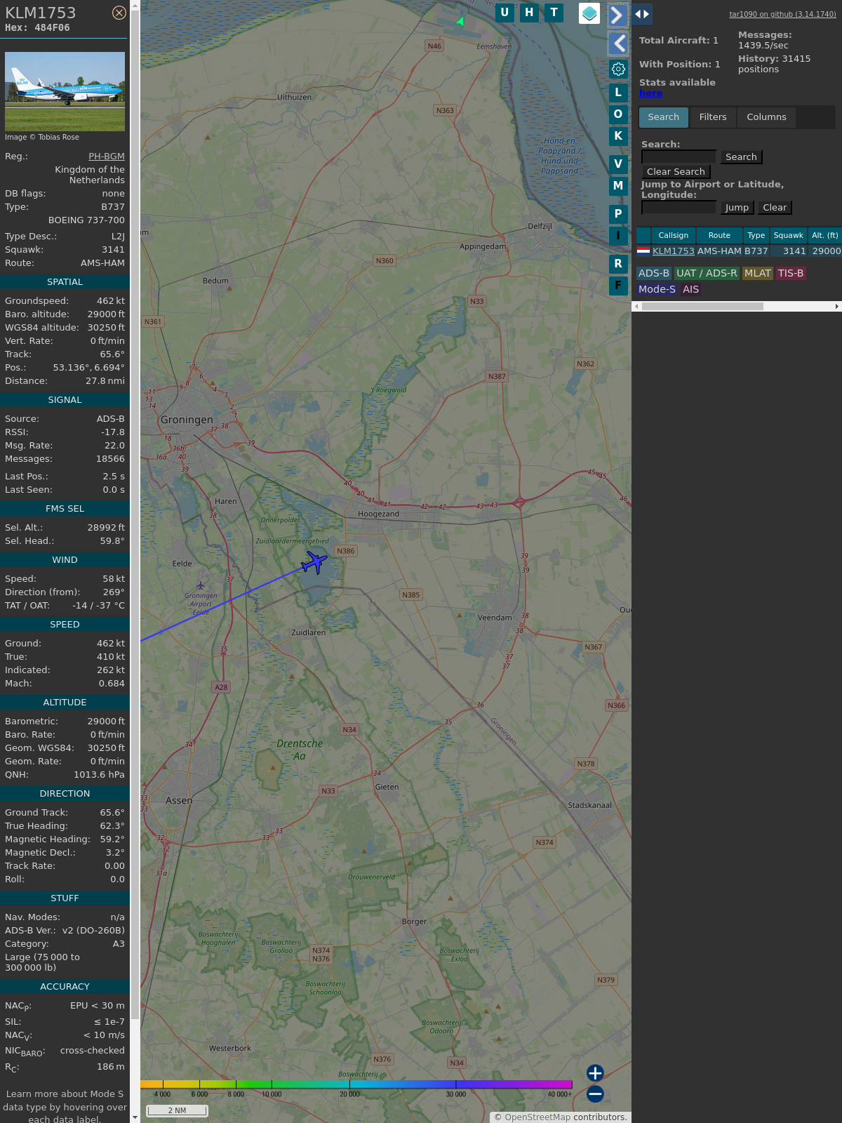
Task: Click the altitude color legend bar
Action: pyautogui.click(x=356, y=1084)
